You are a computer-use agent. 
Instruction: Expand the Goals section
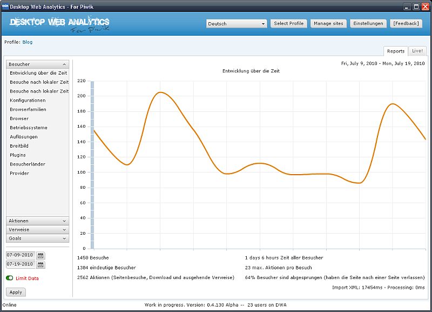pos(37,238)
